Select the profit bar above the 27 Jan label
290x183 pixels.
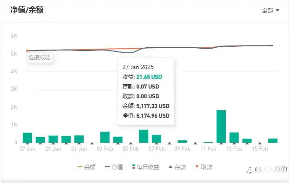(27, 138)
